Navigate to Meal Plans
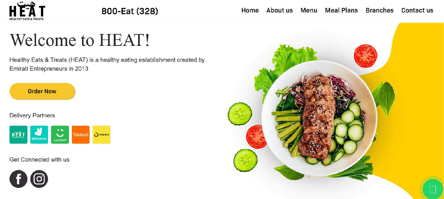 pos(341,11)
